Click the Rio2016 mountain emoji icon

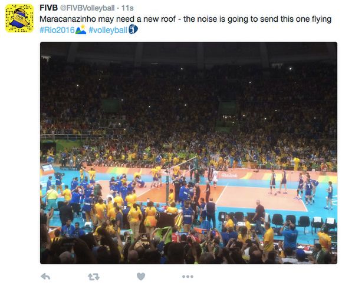click(x=81, y=30)
